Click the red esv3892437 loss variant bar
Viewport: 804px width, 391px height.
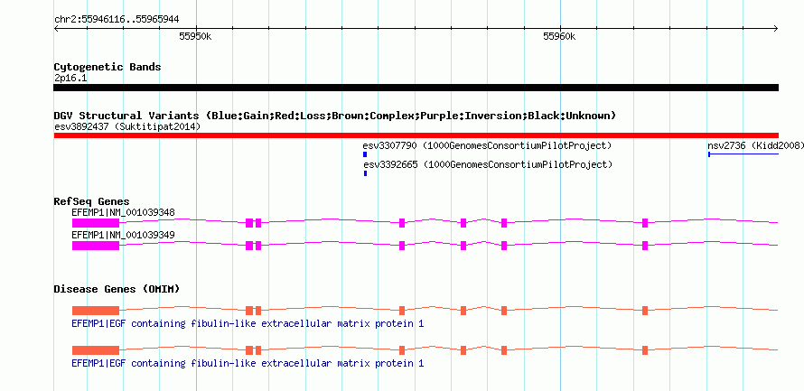coord(416,135)
